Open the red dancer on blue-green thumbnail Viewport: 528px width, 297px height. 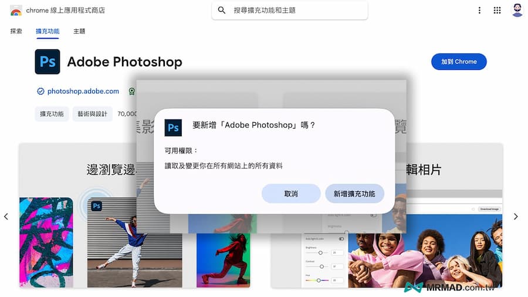pos(224,260)
